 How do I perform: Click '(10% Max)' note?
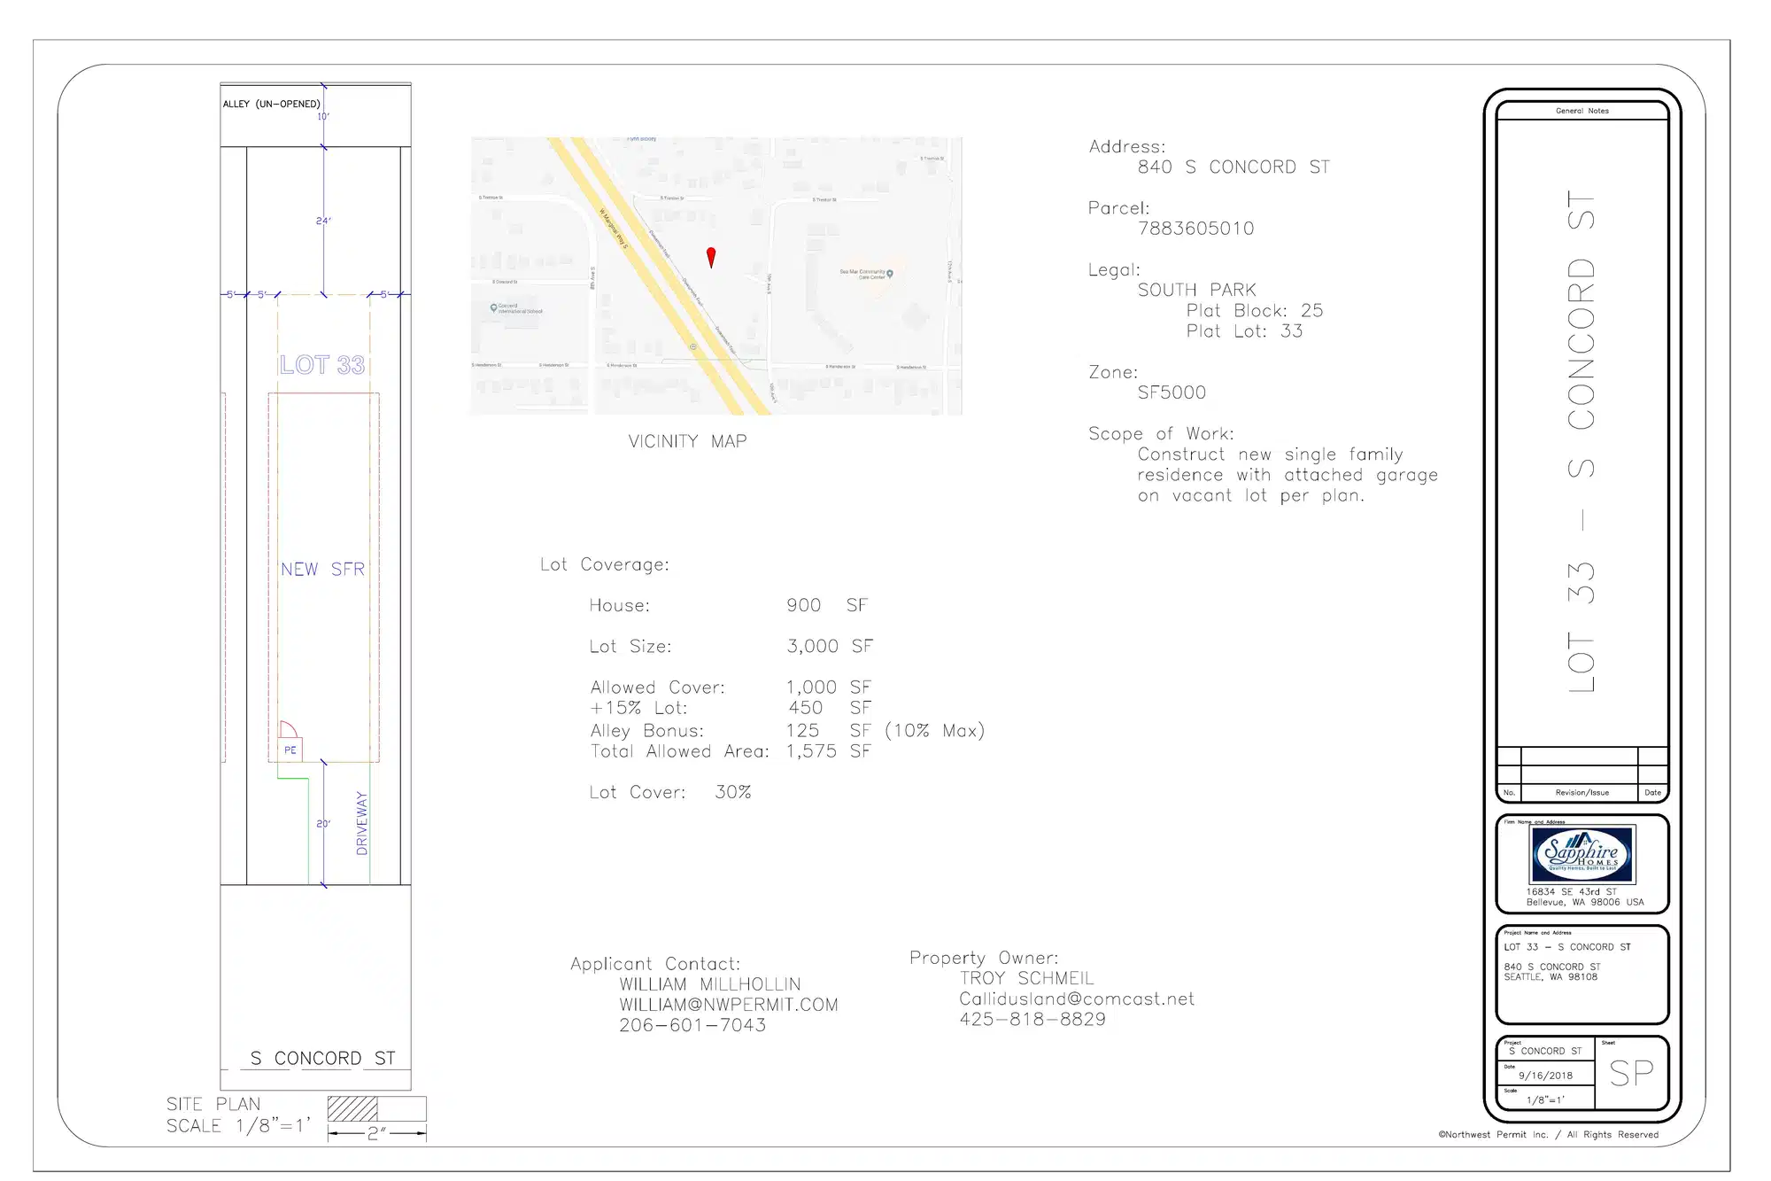coord(934,731)
